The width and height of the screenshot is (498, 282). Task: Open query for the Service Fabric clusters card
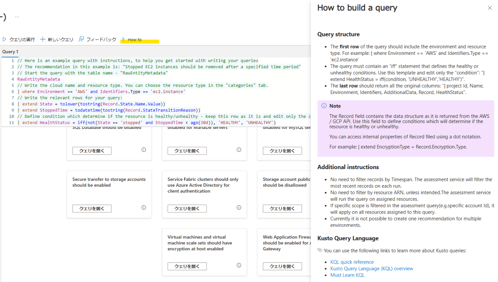coord(187,209)
